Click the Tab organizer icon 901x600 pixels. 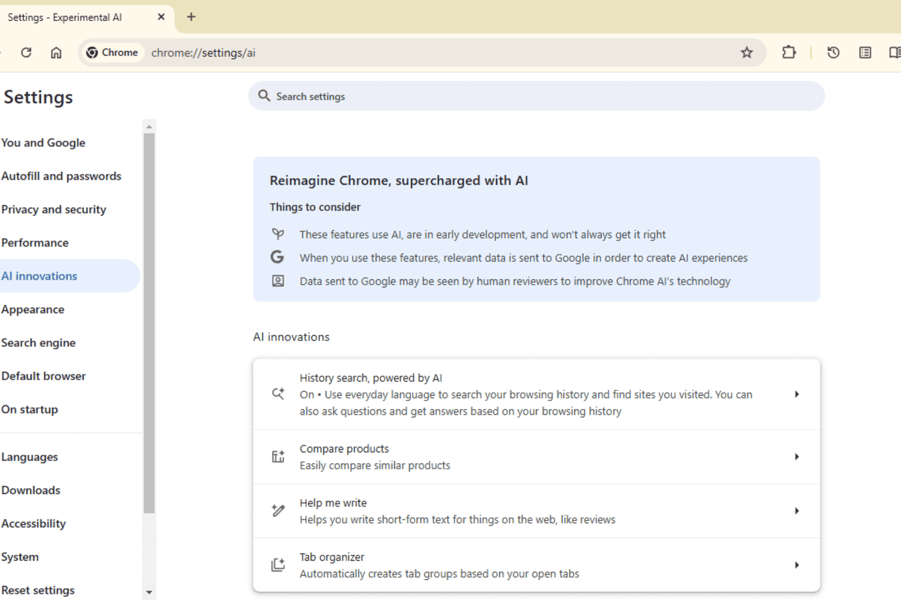pyautogui.click(x=278, y=565)
